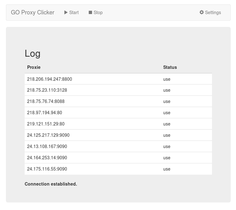Viewport: 236px width, 210px height.
Task: Click the Log heading
Action: click(32, 54)
